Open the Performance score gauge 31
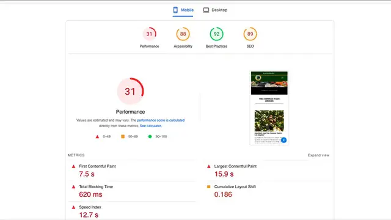 coord(149,34)
